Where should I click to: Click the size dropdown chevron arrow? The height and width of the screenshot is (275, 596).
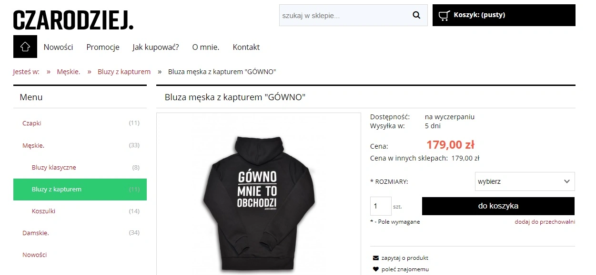click(x=567, y=181)
